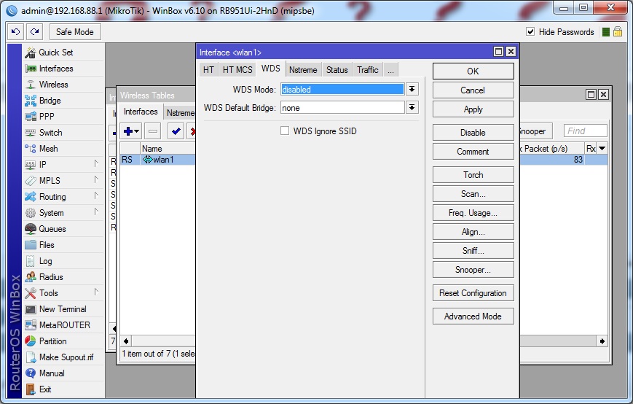Click the Apply button
The height and width of the screenshot is (404, 633).
click(473, 109)
